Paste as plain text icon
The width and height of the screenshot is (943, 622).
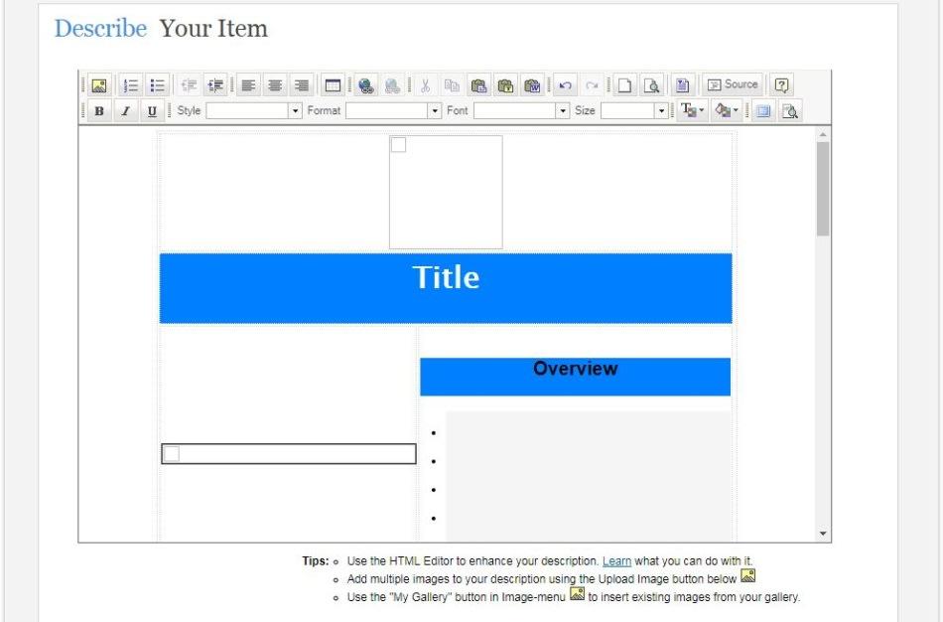[x=505, y=84]
